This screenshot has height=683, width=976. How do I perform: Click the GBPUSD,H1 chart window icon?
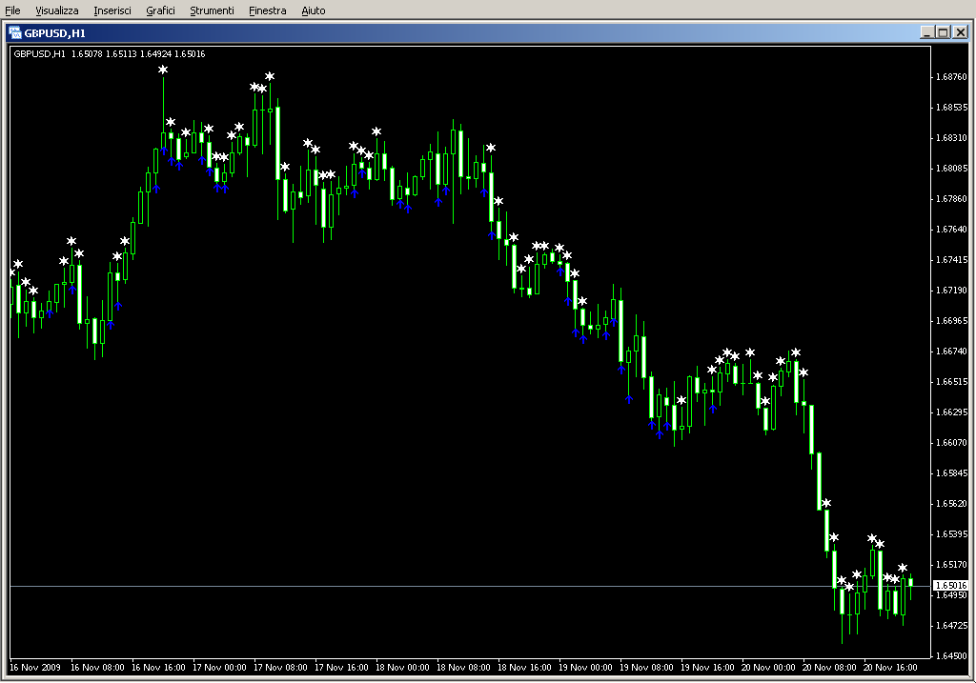pyautogui.click(x=15, y=33)
